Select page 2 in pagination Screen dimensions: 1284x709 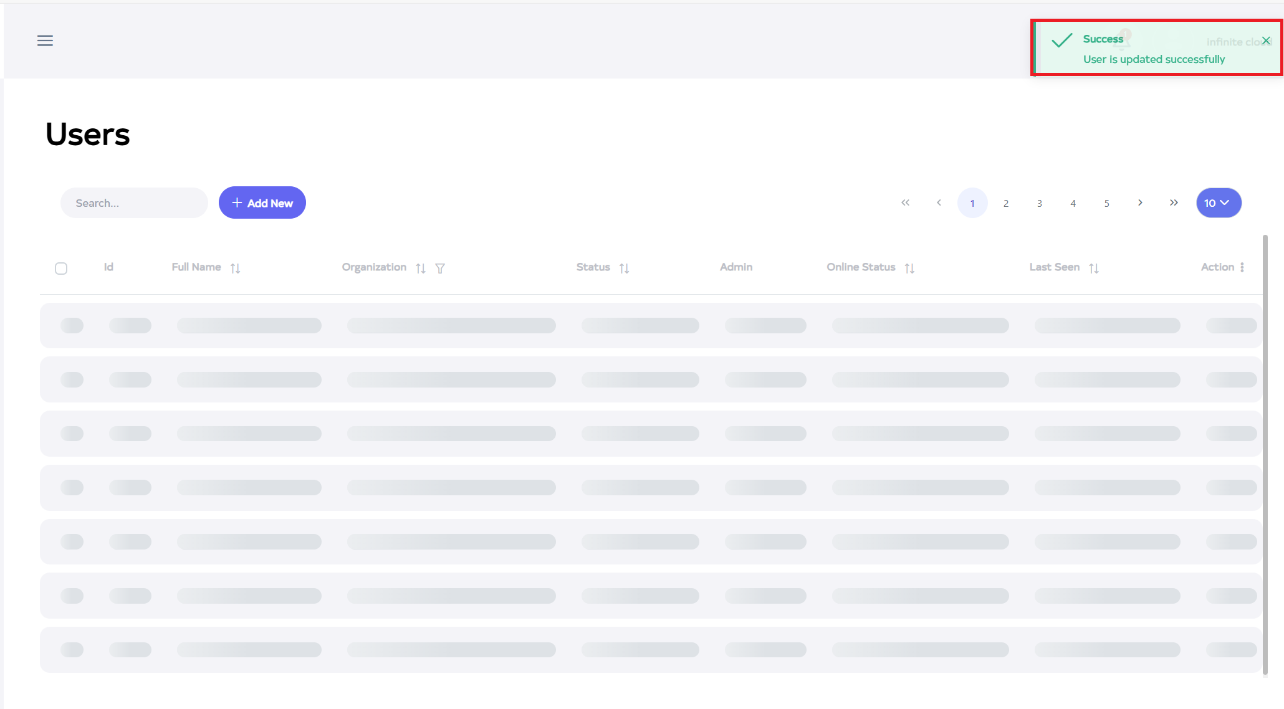(x=1006, y=203)
